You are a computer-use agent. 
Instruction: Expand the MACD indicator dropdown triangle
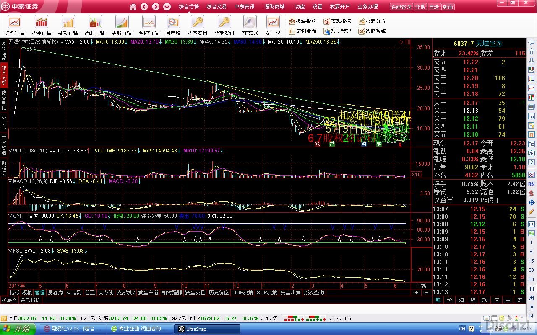point(10,181)
